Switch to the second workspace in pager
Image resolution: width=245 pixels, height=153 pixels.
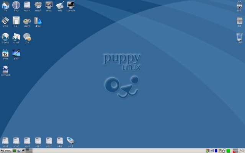31,150
